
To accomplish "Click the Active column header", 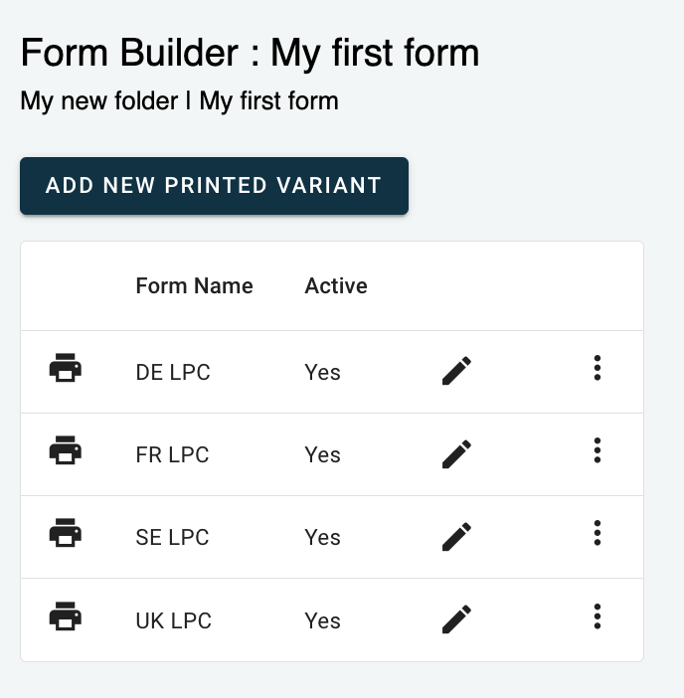I will point(336,286).
